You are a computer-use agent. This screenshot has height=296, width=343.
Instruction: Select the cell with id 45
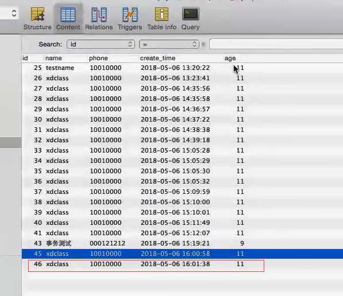pos(37,254)
